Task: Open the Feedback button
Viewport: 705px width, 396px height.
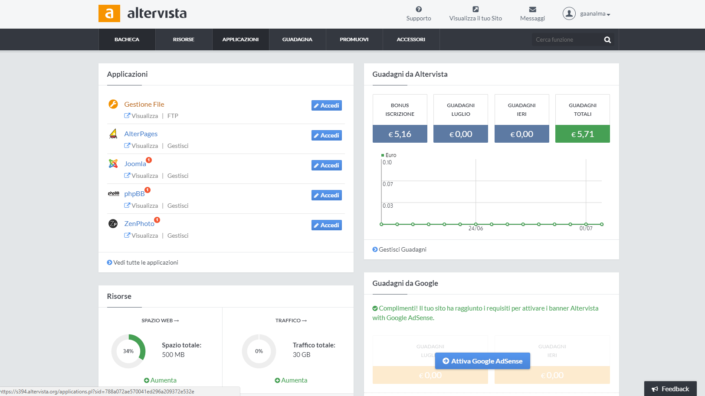Action: click(x=670, y=389)
